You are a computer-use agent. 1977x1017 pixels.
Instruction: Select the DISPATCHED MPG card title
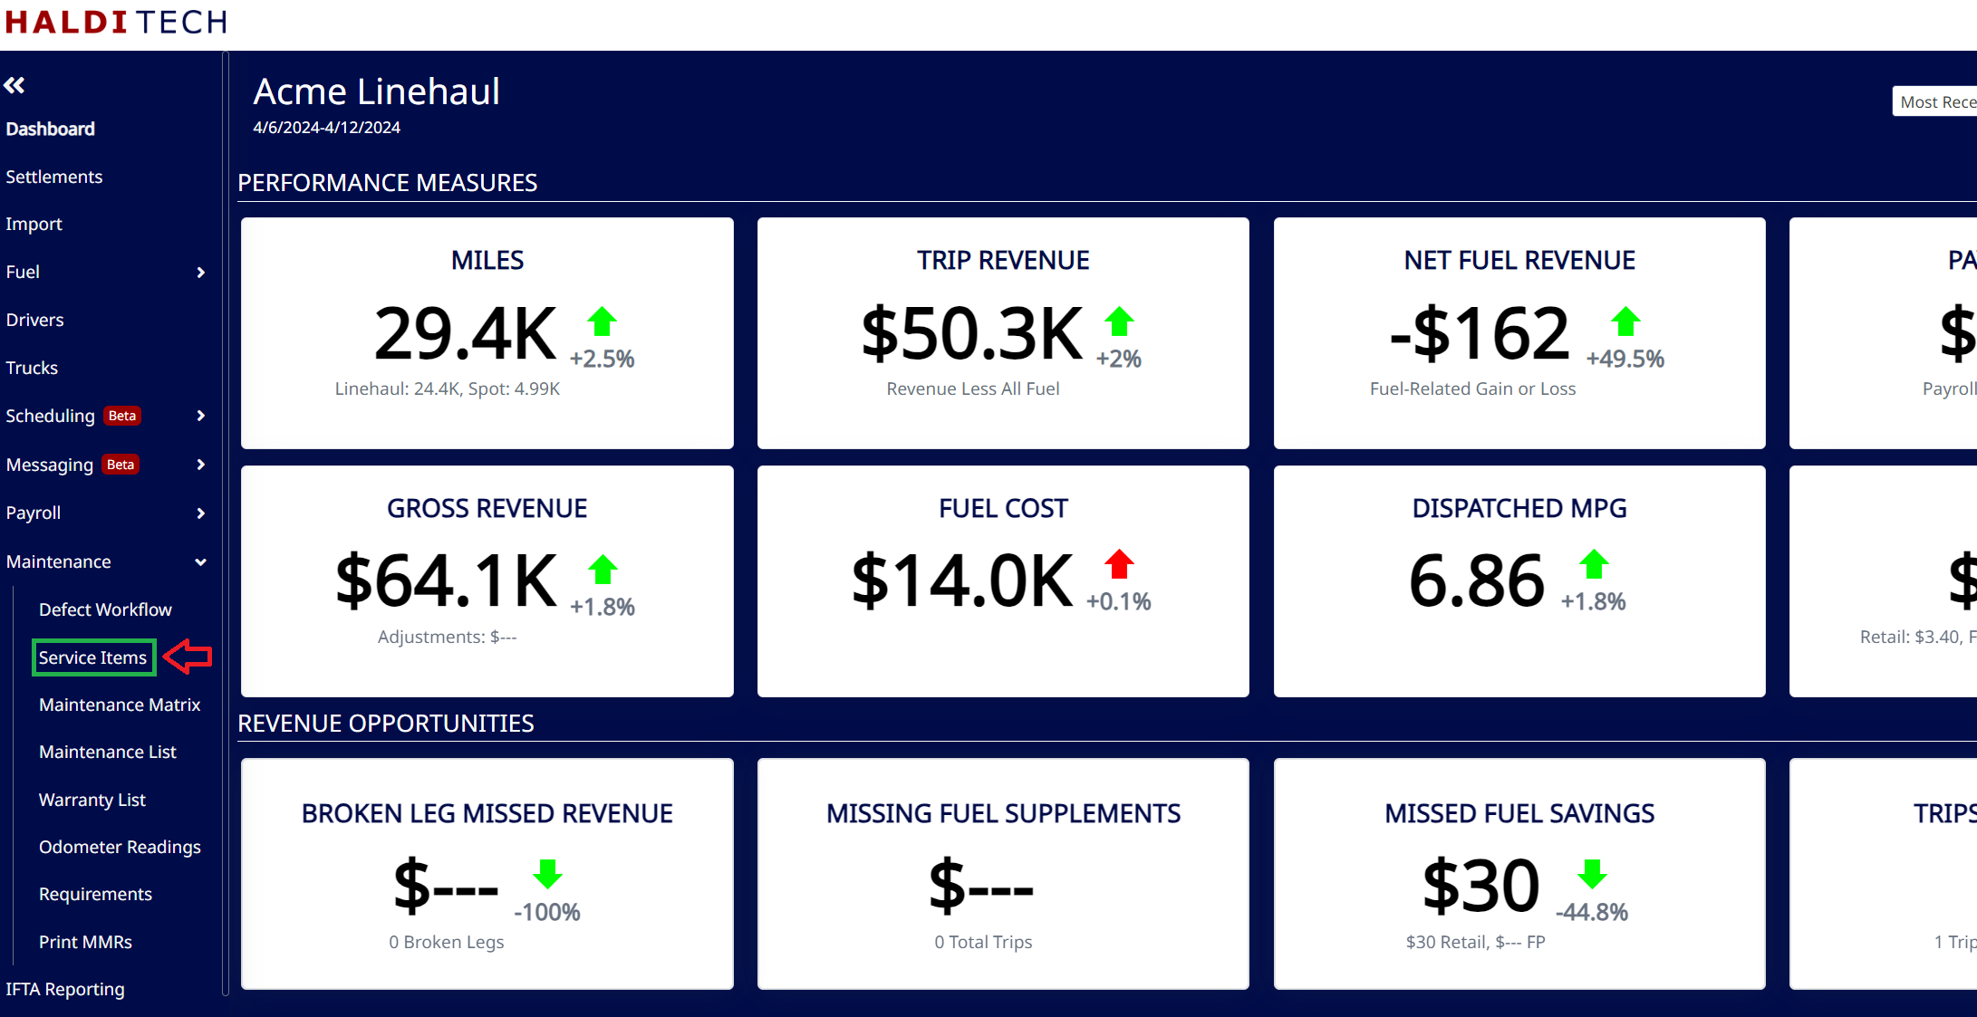pyautogui.click(x=1519, y=508)
